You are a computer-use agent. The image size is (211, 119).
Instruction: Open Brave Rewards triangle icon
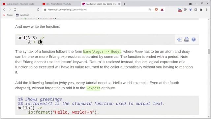162,10
